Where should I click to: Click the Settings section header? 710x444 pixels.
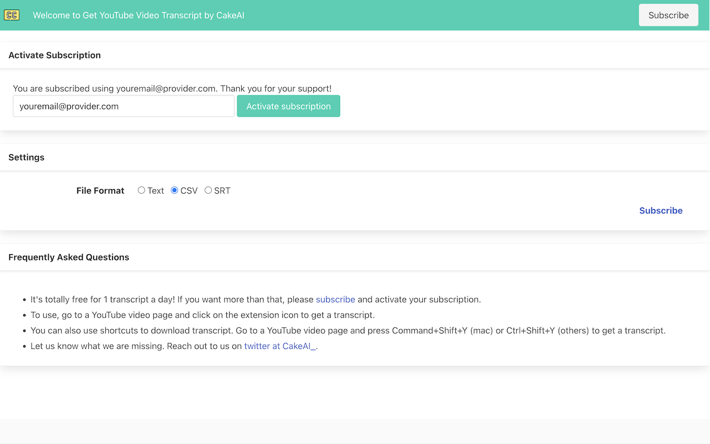pos(26,157)
